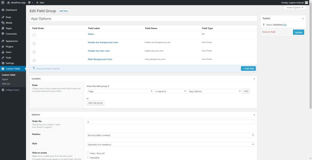Viewport: 312px width, 160px height.
Task: Select the Add-ons submenu item
Action: [x=6, y=84]
